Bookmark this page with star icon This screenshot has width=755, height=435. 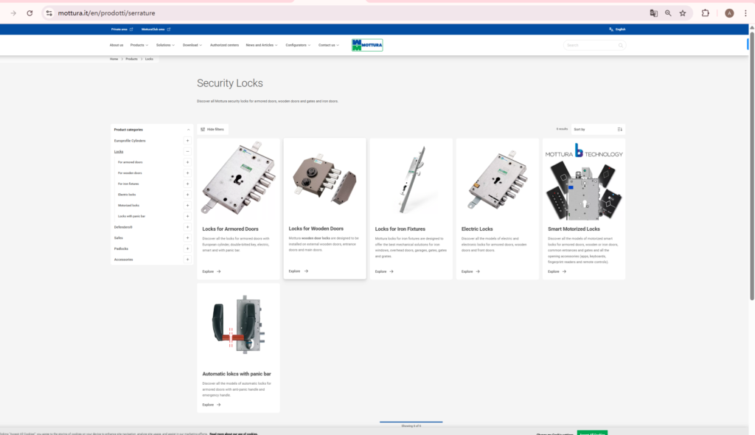click(683, 13)
